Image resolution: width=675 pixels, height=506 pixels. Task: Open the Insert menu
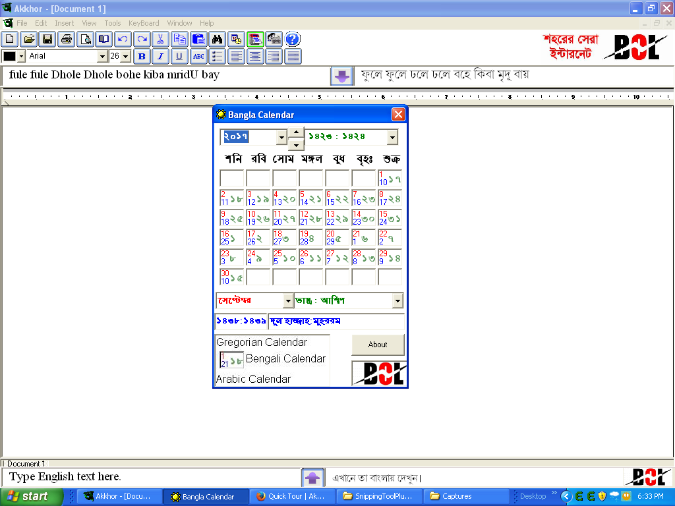pyautogui.click(x=64, y=23)
